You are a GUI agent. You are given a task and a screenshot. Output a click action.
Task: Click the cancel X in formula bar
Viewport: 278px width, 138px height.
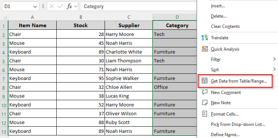[x=52, y=6]
